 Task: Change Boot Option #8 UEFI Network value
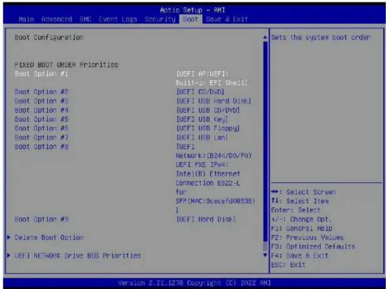(x=215, y=178)
